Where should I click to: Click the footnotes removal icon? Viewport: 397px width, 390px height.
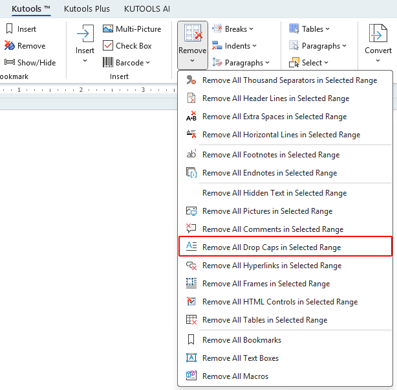pos(191,154)
